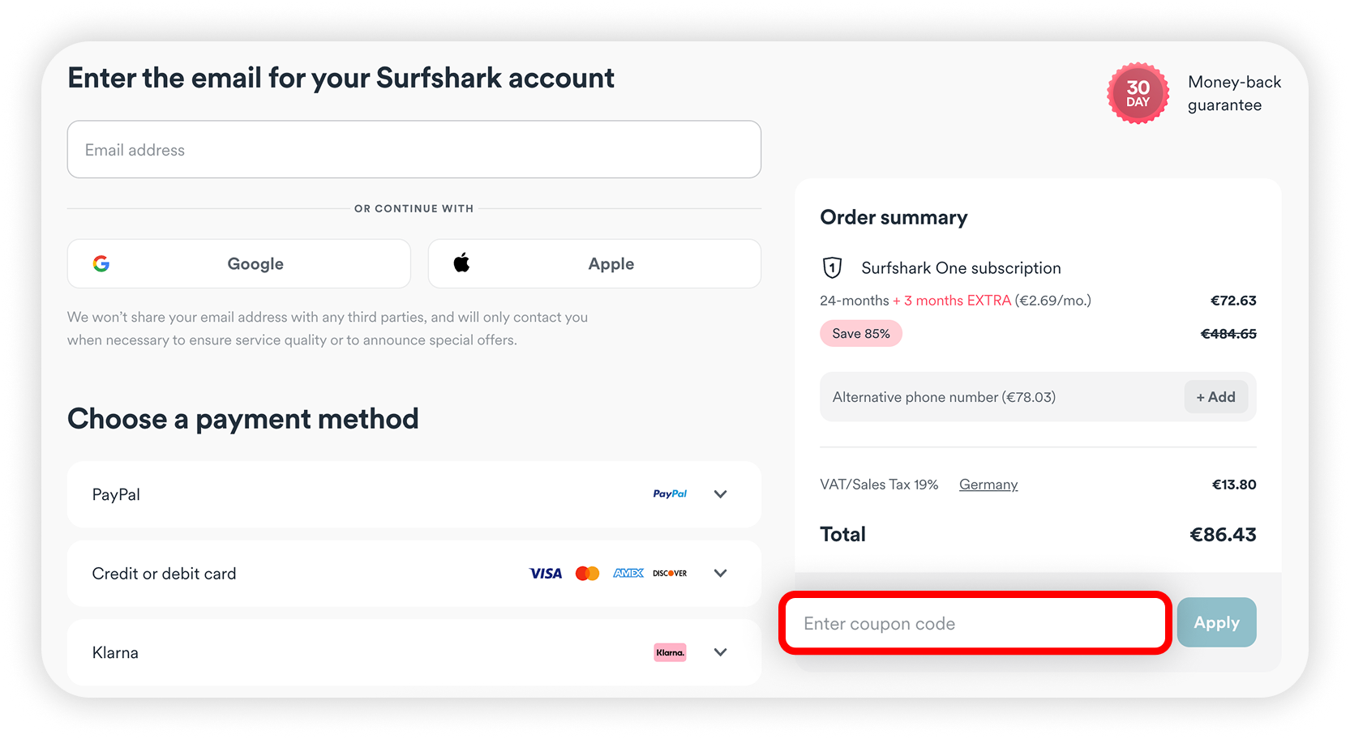Viewport: 1350px width, 739px height.
Task: Open the Germany tax region link
Action: 988,484
